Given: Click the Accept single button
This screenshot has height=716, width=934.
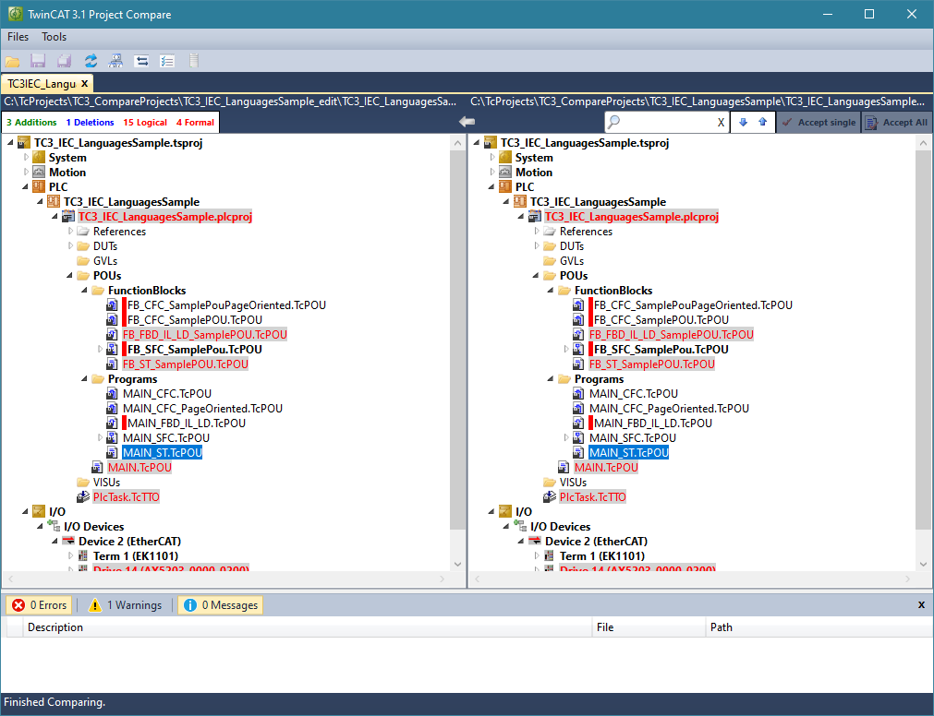Looking at the screenshot, I should (x=819, y=122).
